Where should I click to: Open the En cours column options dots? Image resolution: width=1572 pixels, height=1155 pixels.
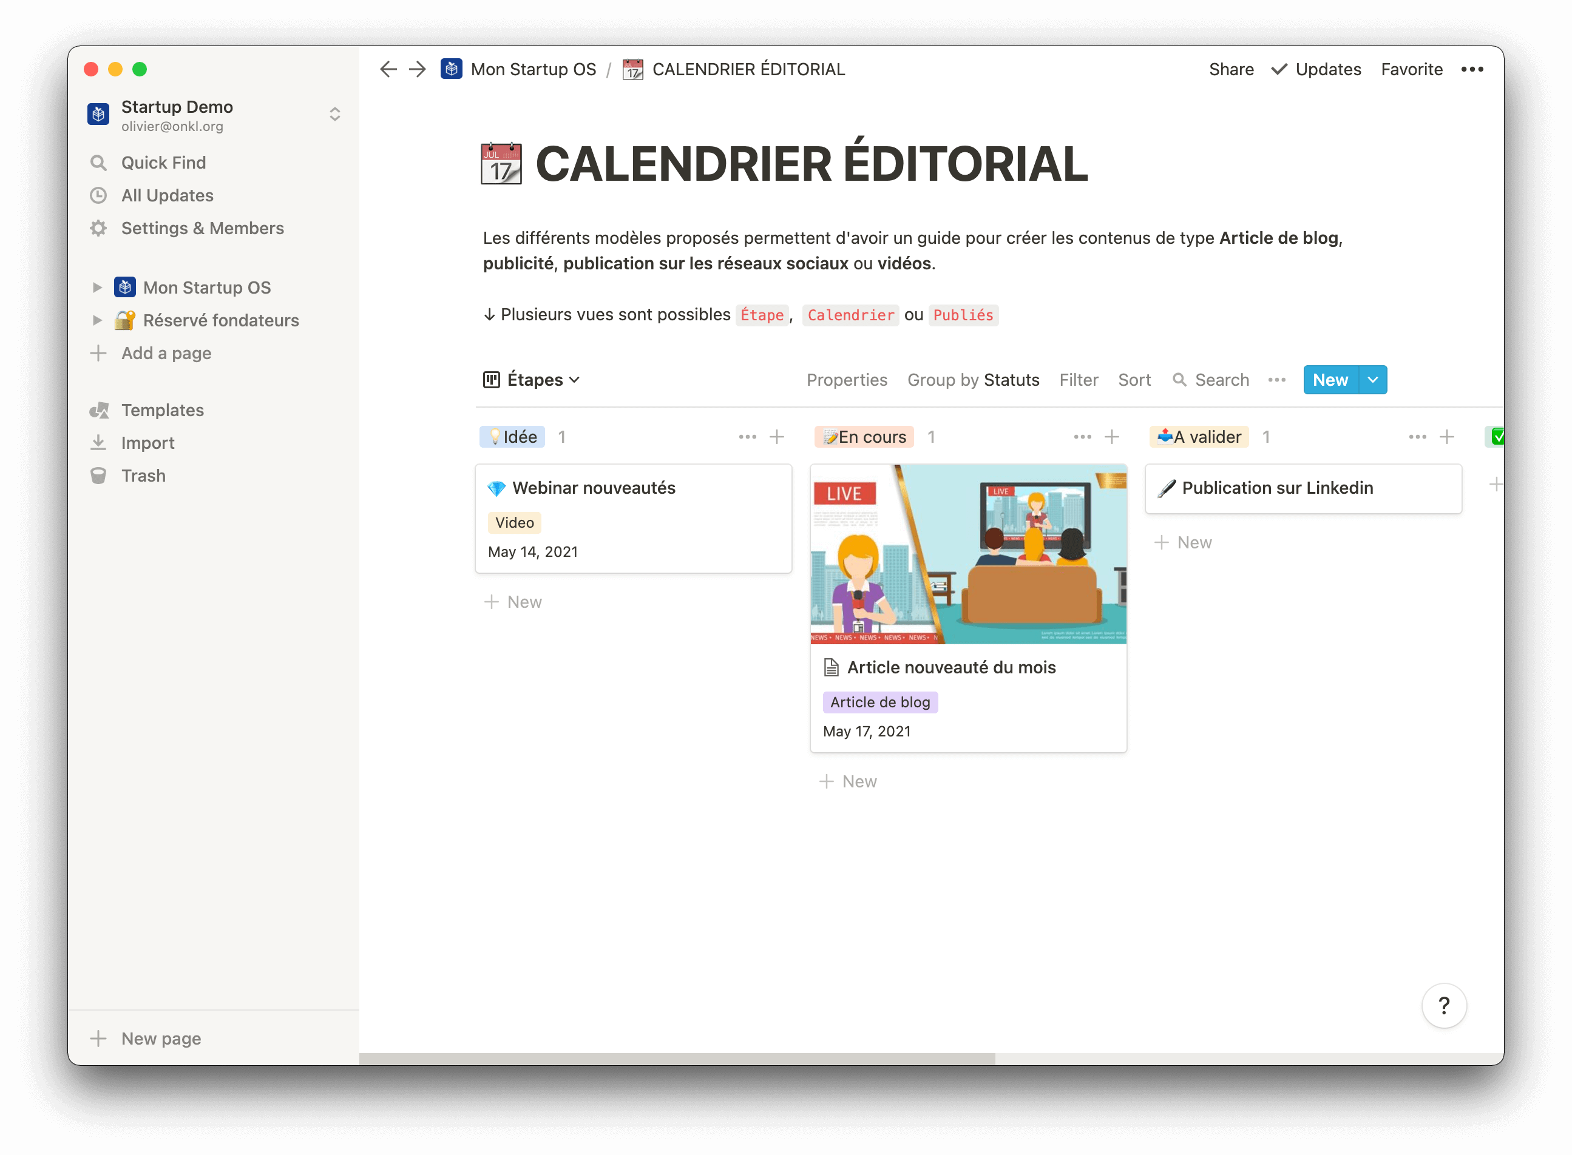click(x=1082, y=437)
